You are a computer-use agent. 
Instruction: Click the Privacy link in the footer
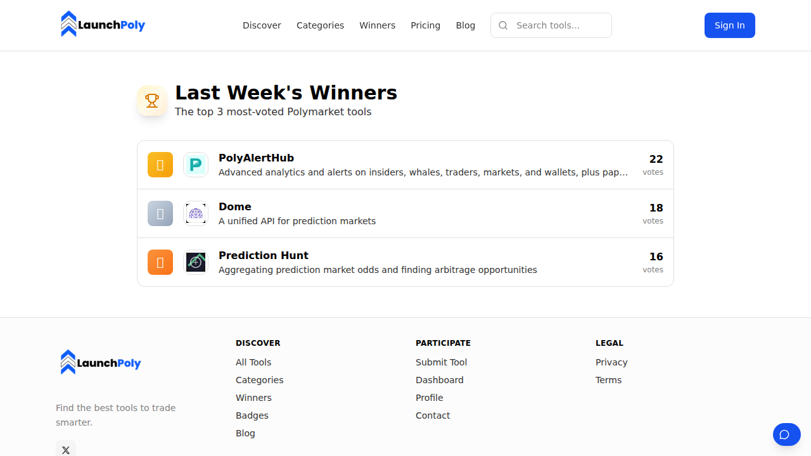tap(611, 362)
